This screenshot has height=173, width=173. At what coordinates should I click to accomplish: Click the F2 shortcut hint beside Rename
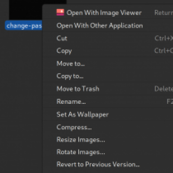170,102
